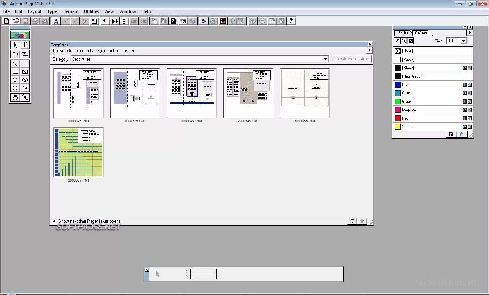
Task: Open the Tint 100% dropdown
Action: tap(464, 41)
